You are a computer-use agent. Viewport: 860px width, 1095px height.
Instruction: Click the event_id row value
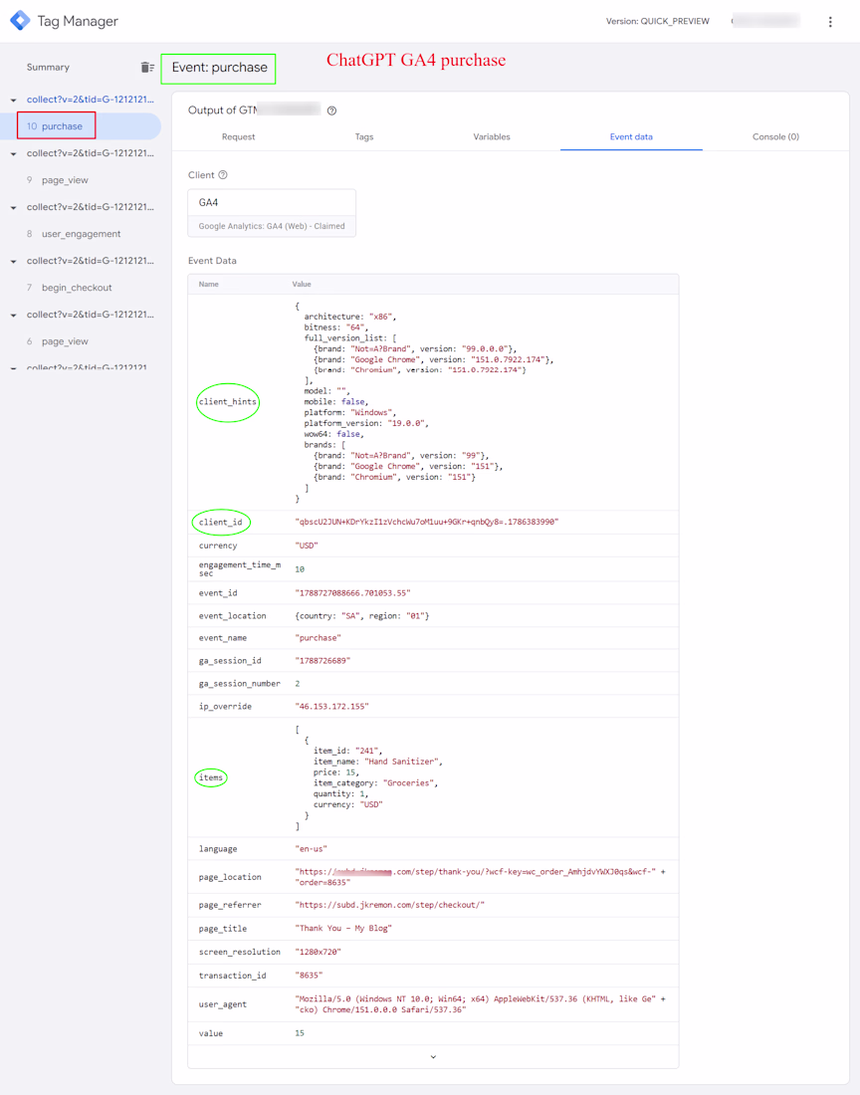pyautogui.click(x=352, y=593)
